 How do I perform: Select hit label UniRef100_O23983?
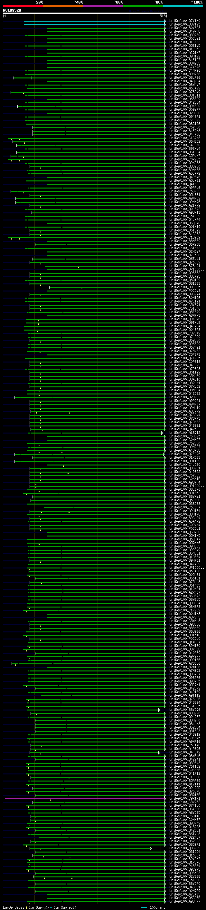(x=185, y=397)
